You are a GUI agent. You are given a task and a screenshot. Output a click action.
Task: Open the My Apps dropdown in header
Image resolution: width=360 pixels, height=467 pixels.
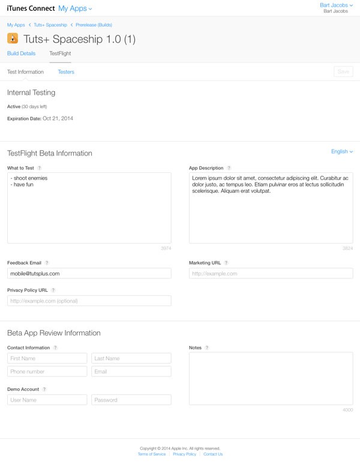pyautogui.click(x=75, y=8)
